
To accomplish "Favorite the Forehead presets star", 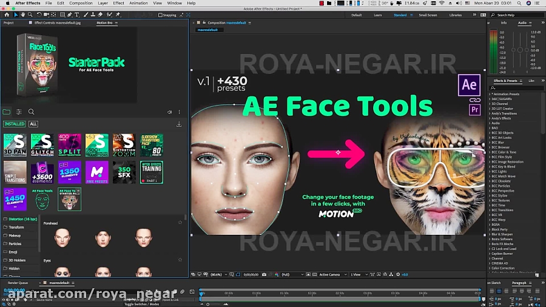I will [180, 223].
